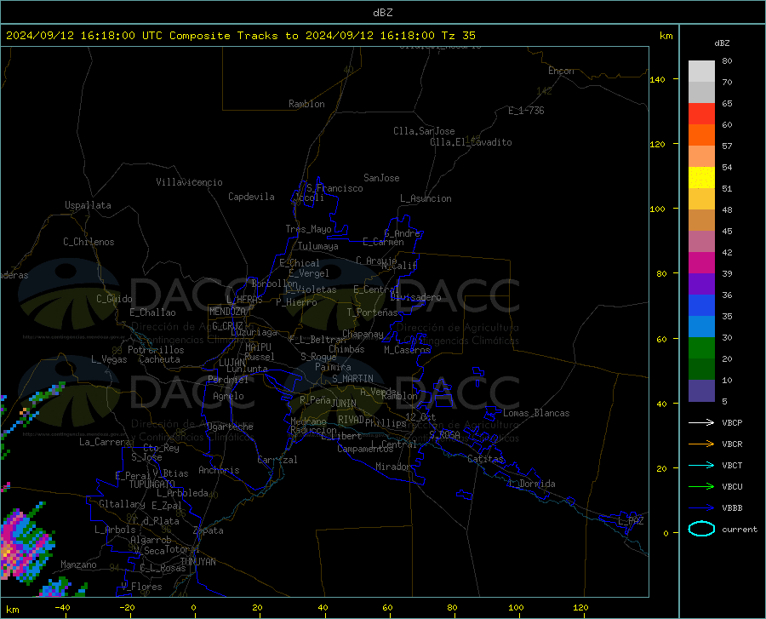Click the Potrerillos map label
The height and width of the screenshot is (619, 766).
[156, 350]
